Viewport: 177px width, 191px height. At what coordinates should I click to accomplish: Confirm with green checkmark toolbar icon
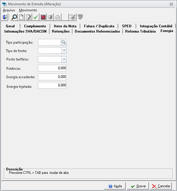(36, 17)
